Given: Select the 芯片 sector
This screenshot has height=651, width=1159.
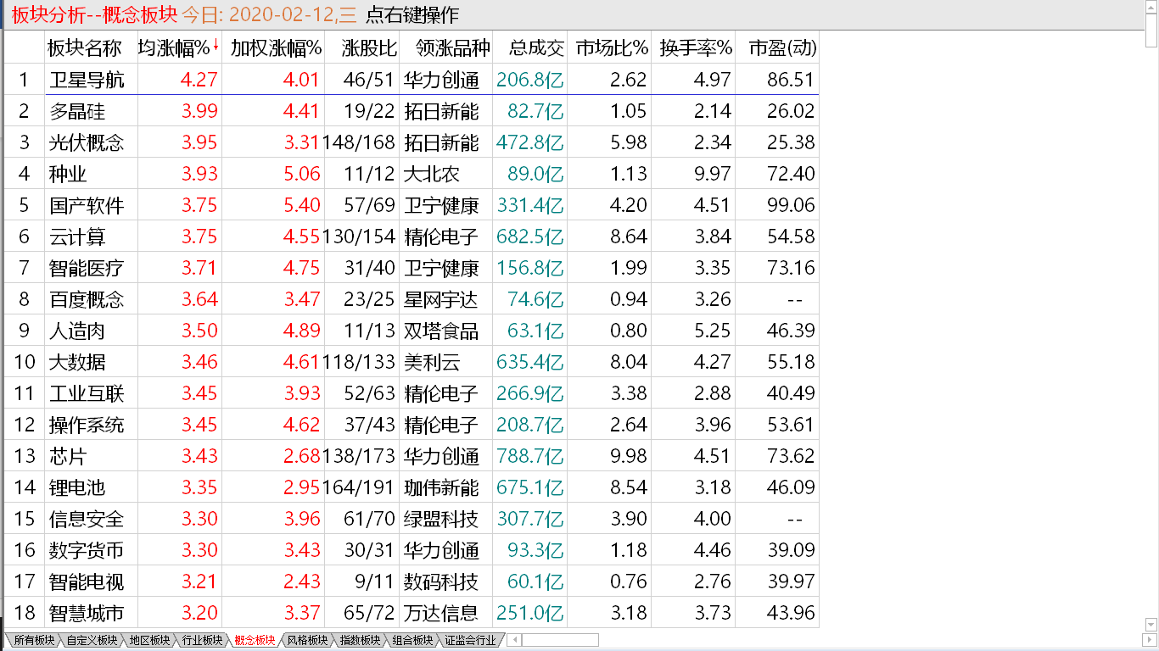Looking at the screenshot, I should pyautogui.click(x=68, y=456).
